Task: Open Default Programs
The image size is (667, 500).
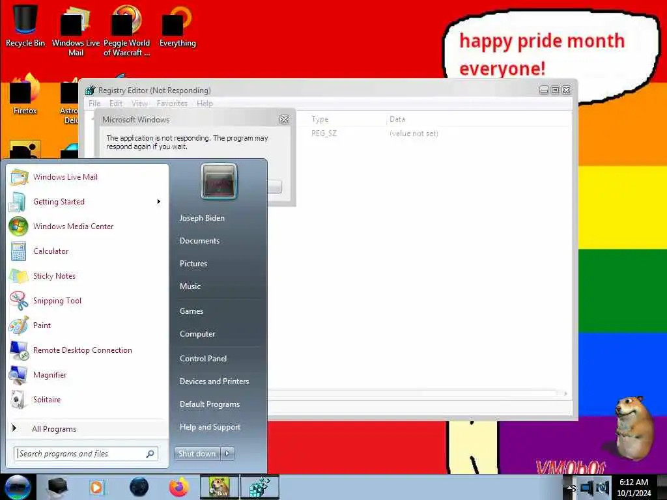Action: point(209,404)
